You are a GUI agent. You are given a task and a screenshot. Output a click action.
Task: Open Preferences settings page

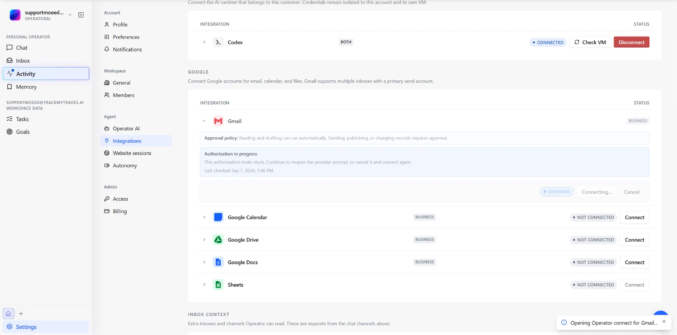pos(136,37)
